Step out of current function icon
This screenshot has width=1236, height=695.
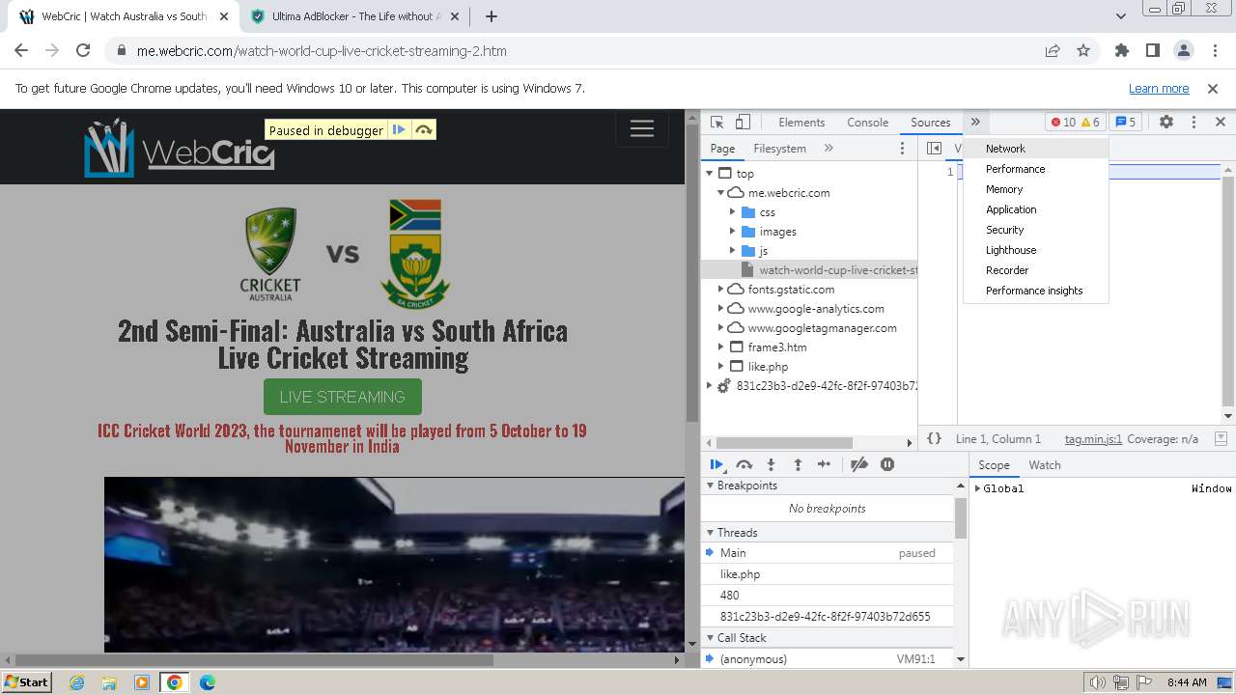[798, 464]
